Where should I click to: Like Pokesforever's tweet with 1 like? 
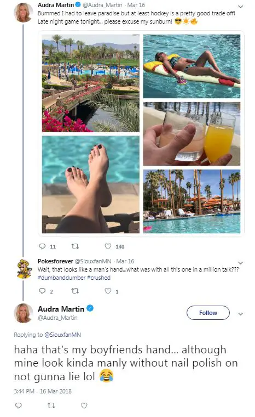coord(108,291)
